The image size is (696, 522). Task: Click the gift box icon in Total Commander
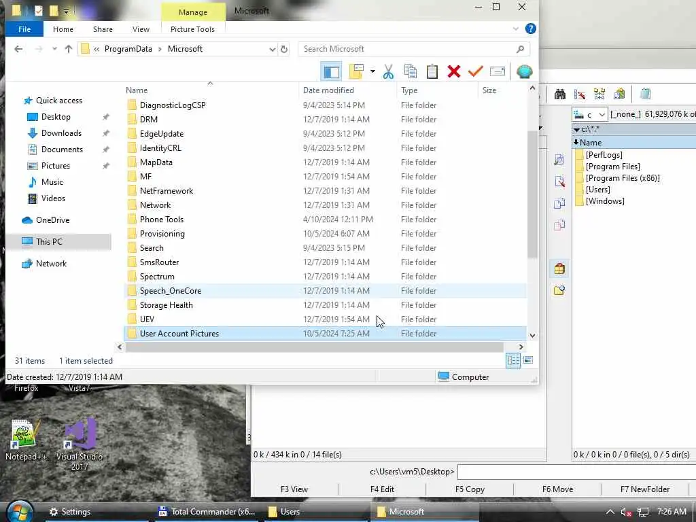click(559, 268)
